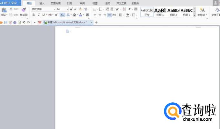Screen dimensions: 220x129
Task: Align paragraph to the left
Action: point(95,15)
